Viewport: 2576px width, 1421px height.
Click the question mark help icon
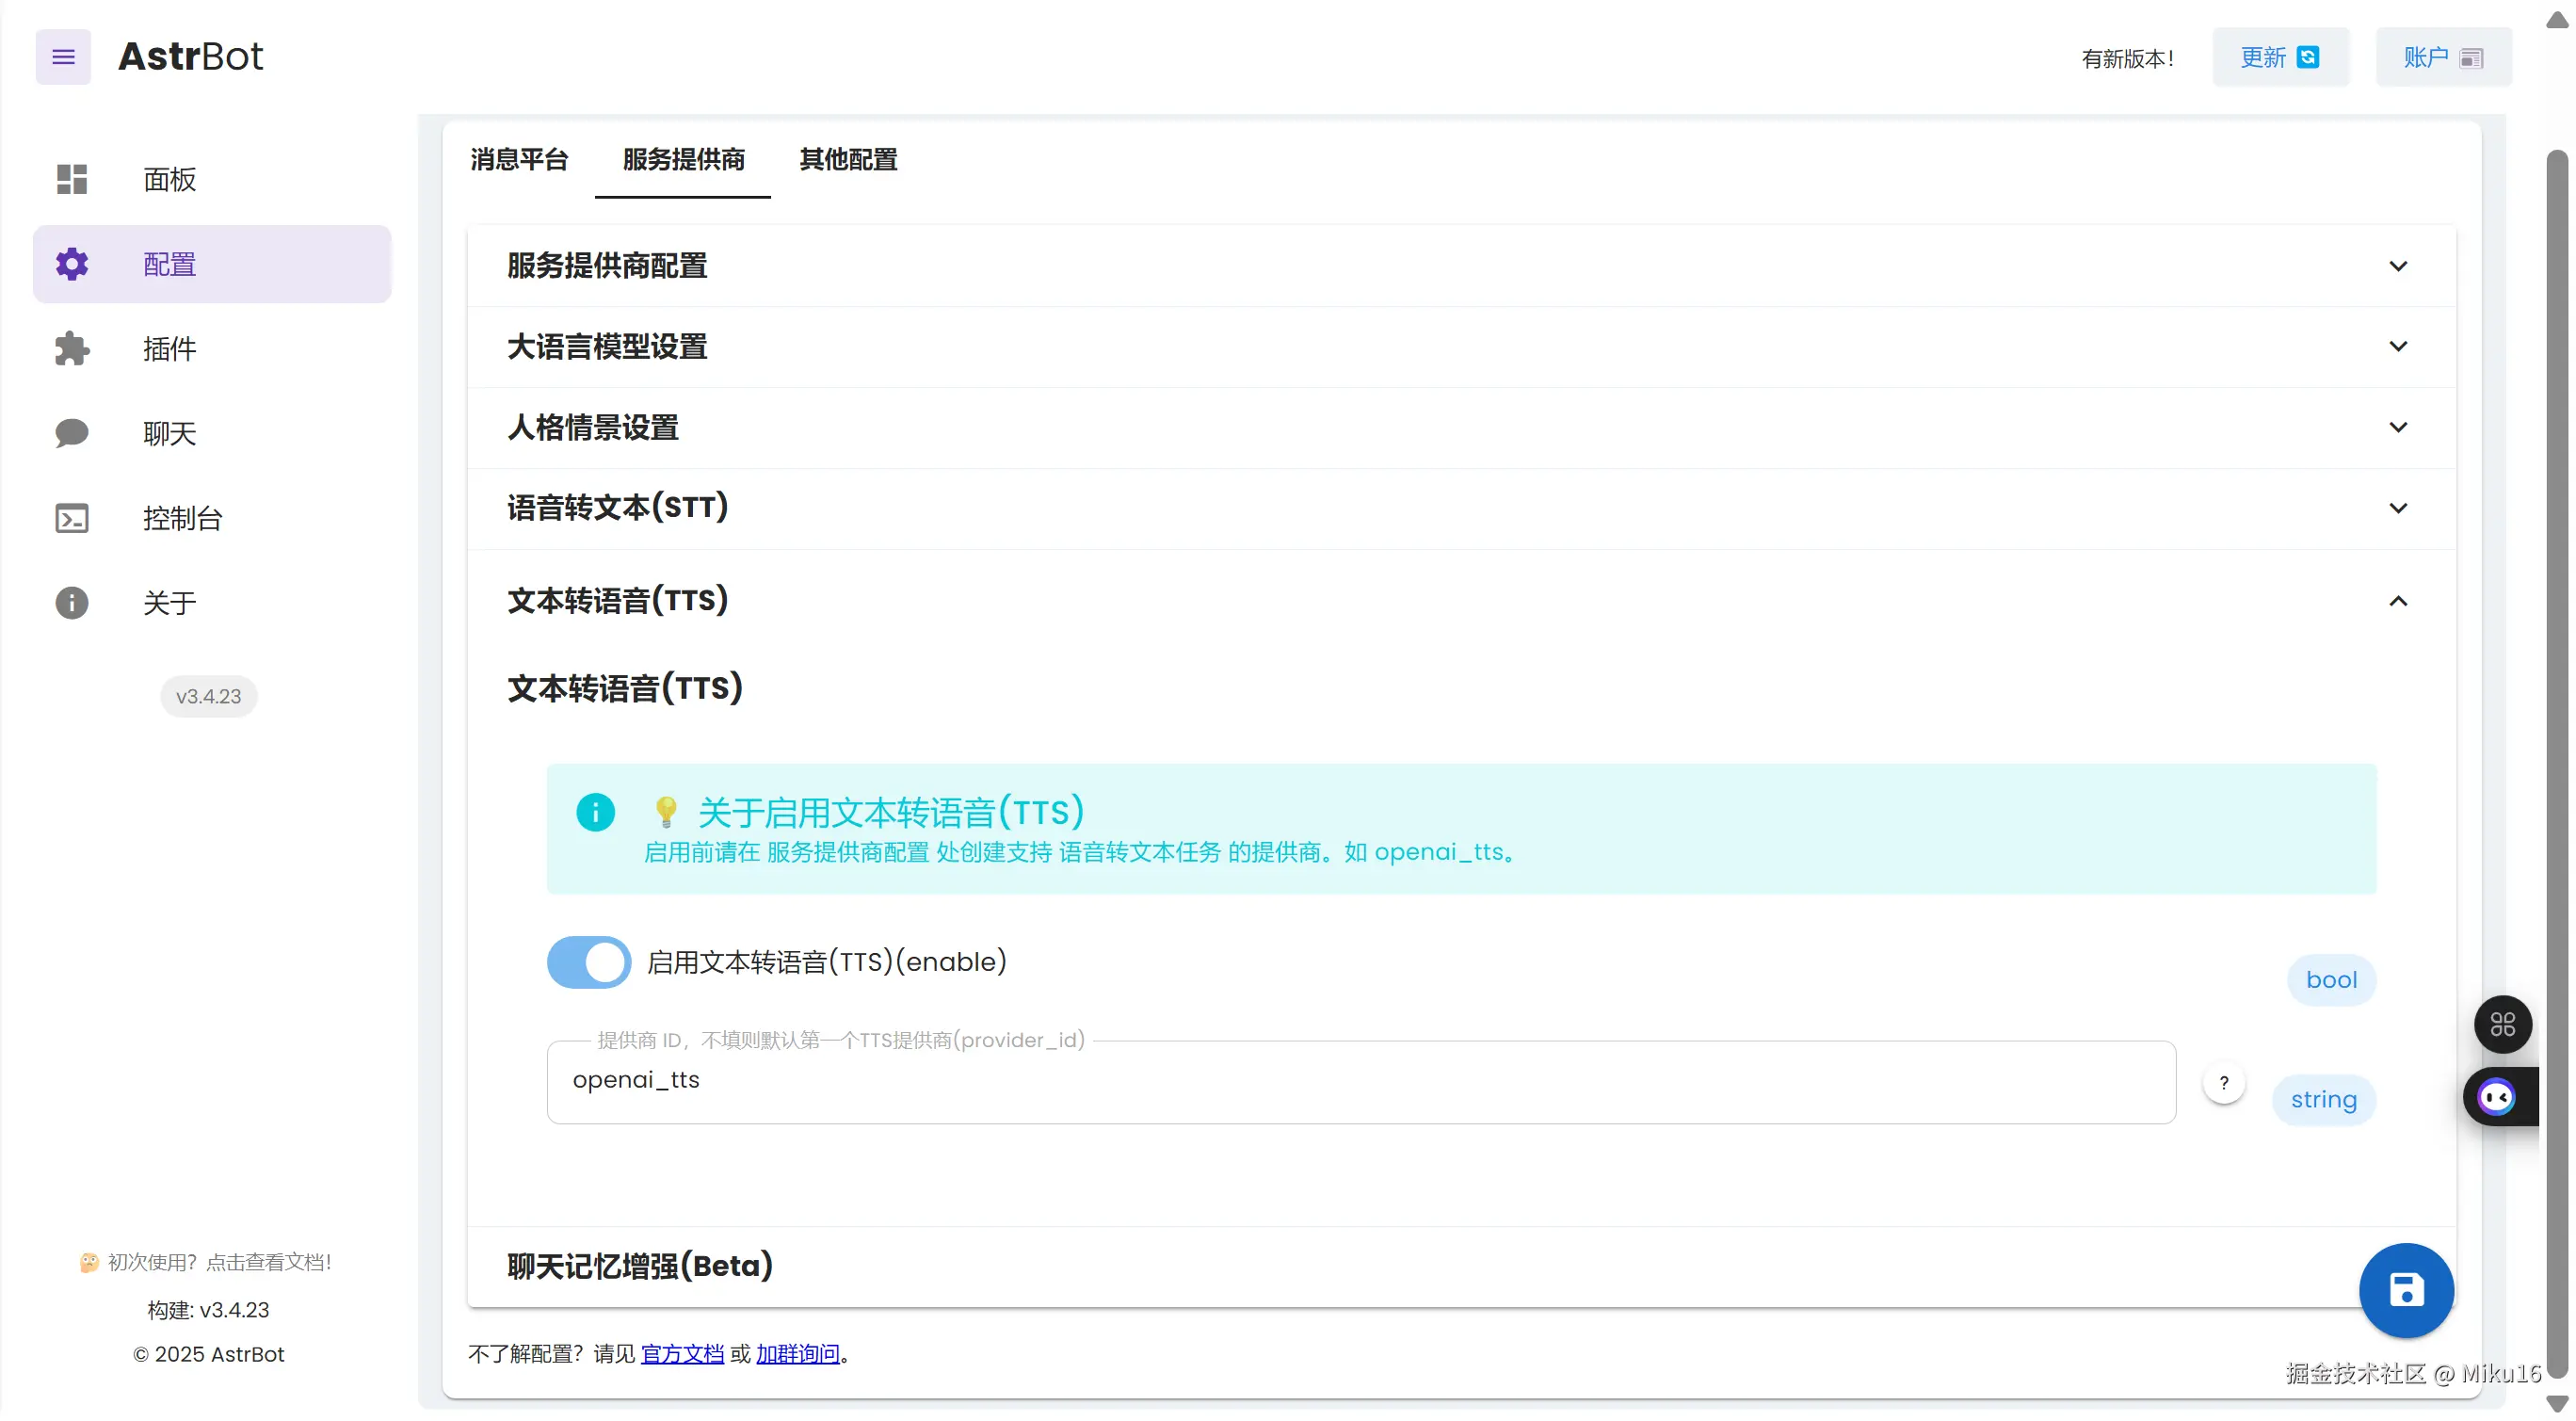pos(2223,1083)
